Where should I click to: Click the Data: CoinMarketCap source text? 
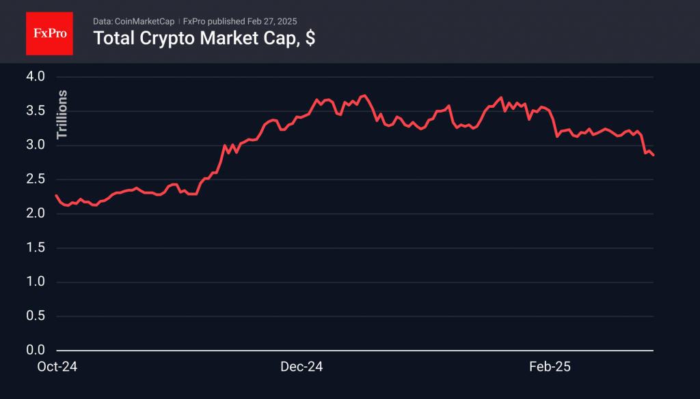(x=133, y=21)
